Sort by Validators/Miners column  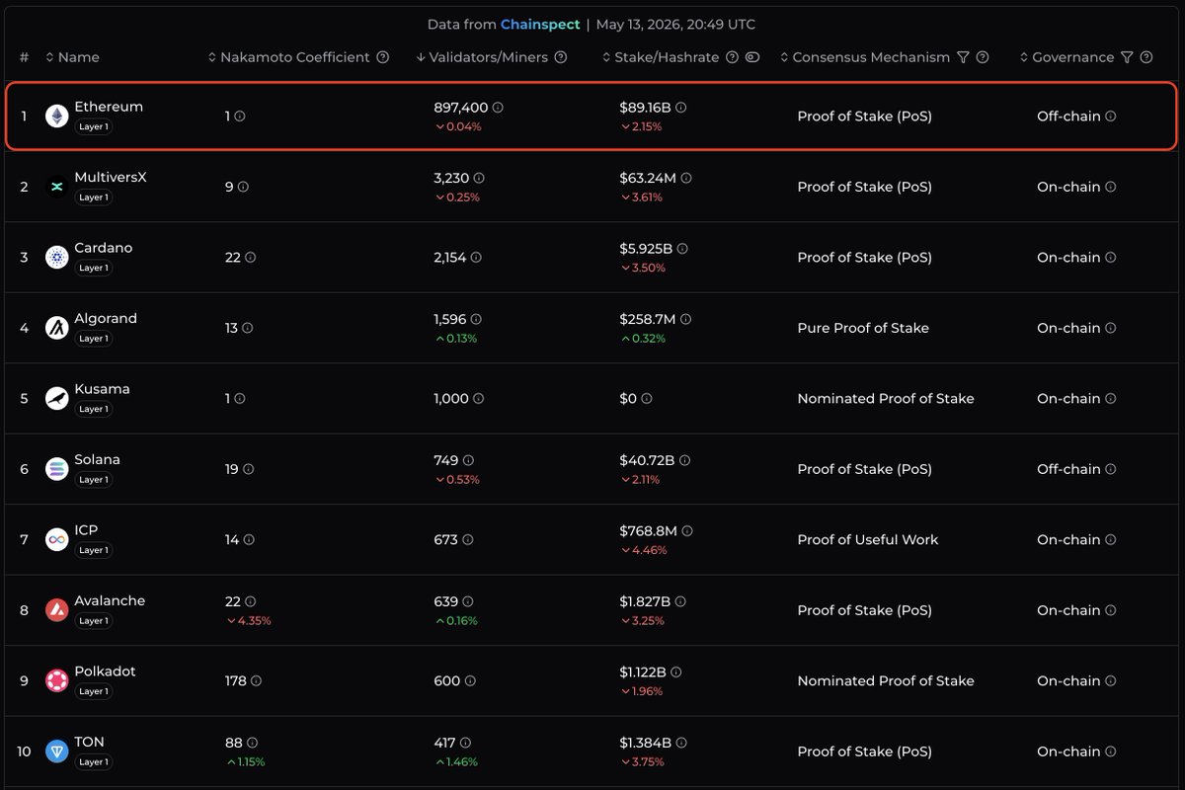coord(482,57)
